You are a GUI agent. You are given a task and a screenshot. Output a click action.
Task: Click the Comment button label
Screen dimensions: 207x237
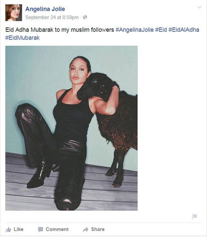coord(57,229)
